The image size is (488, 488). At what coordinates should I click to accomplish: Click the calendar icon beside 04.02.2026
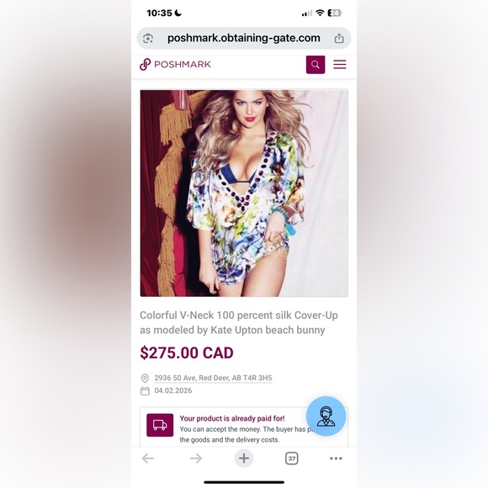click(x=145, y=391)
